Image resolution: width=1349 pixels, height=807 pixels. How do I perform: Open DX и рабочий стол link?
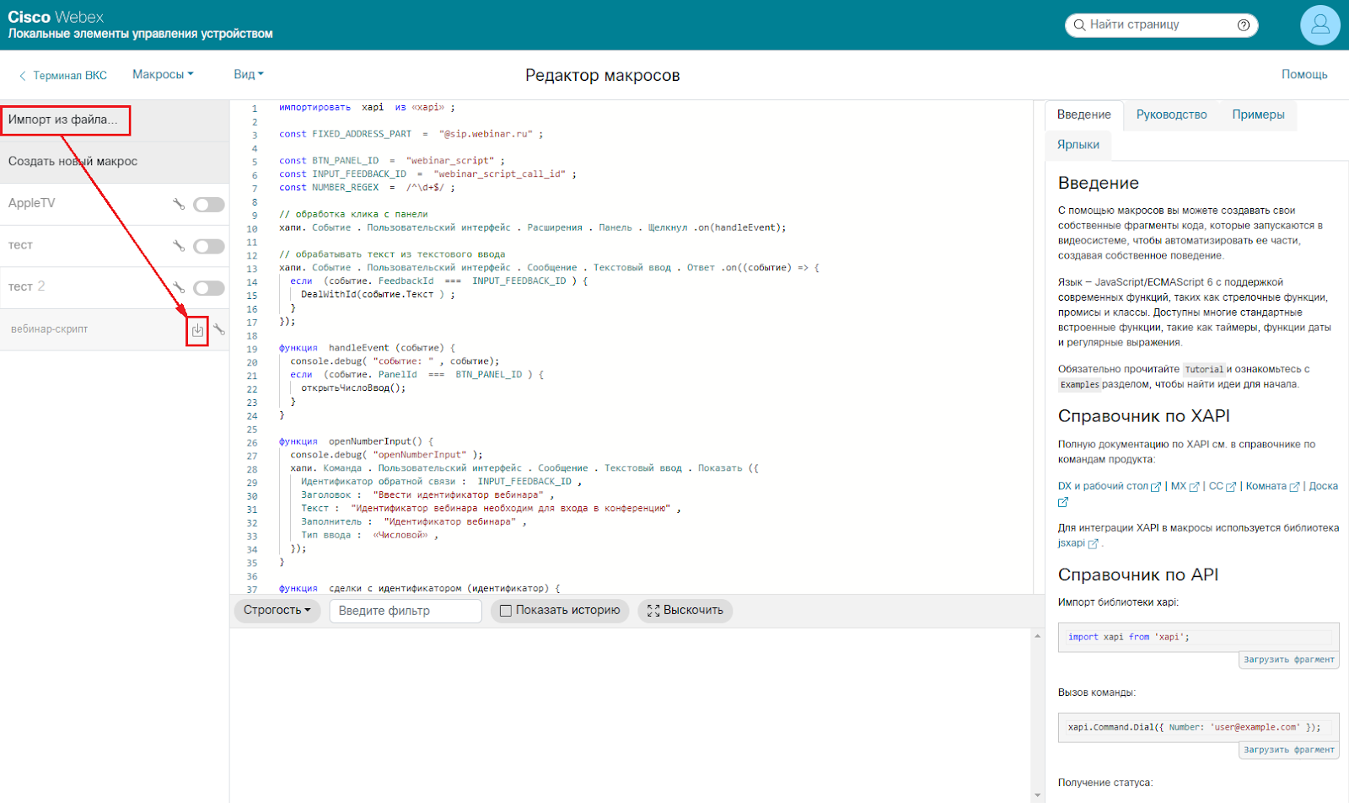[1110, 486]
